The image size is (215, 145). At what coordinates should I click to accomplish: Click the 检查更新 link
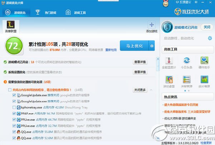click(206, 143)
